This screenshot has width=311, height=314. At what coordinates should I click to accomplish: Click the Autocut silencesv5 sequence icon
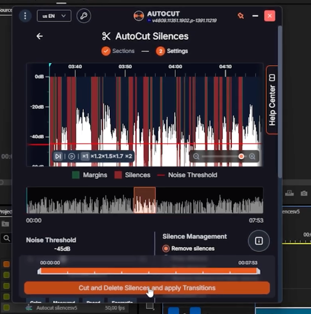tap(29, 308)
